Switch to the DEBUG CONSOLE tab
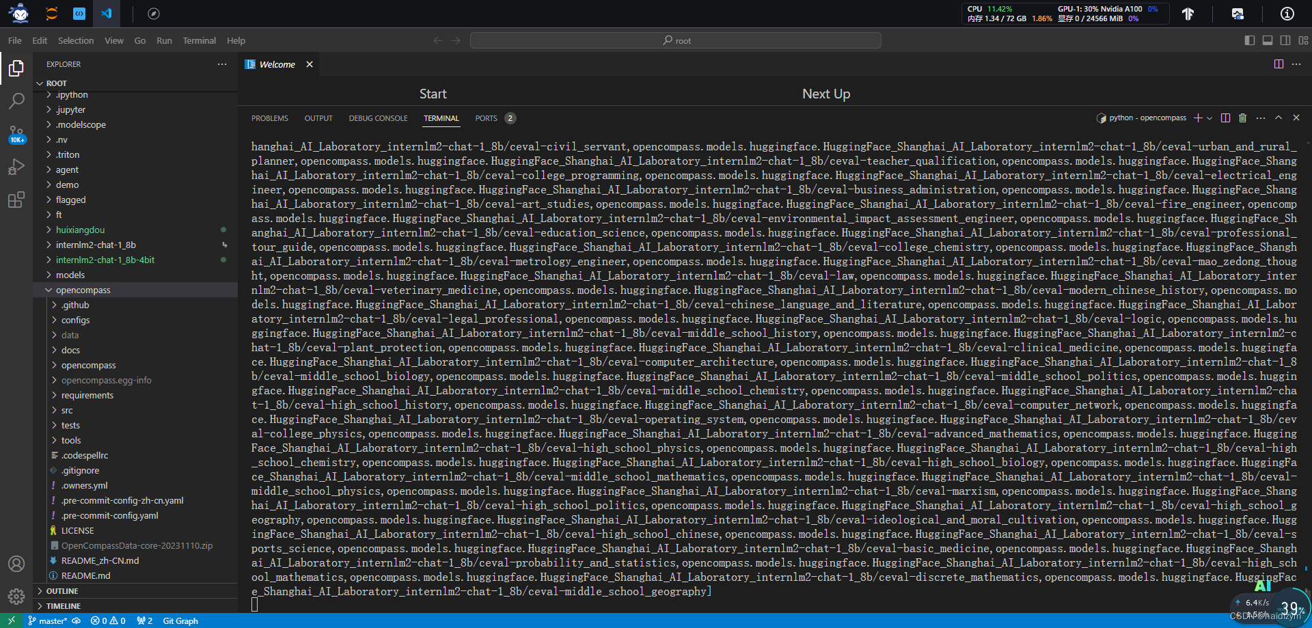The width and height of the screenshot is (1312, 628). (378, 118)
